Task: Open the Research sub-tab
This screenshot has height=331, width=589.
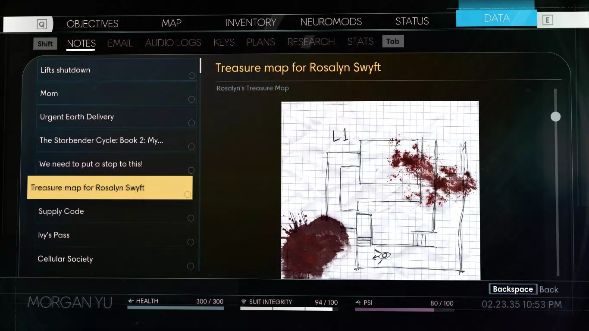Action: pyautogui.click(x=311, y=42)
